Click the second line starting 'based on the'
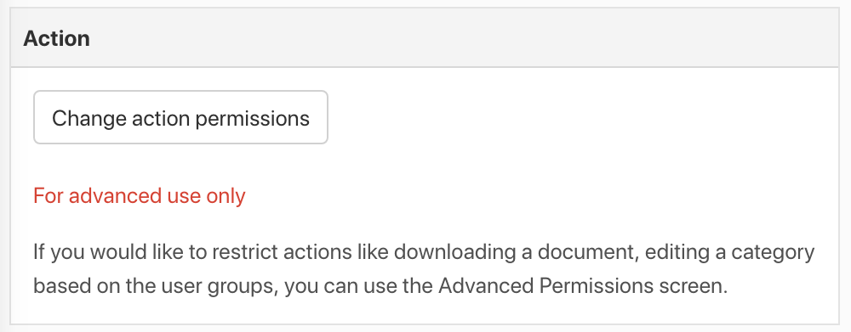 click(x=380, y=286)
